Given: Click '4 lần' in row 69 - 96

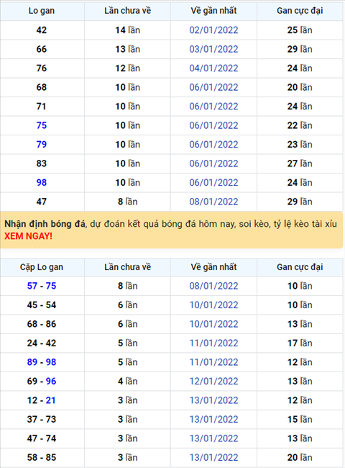Looking at the screenshot, I should (x=127, y=381).
